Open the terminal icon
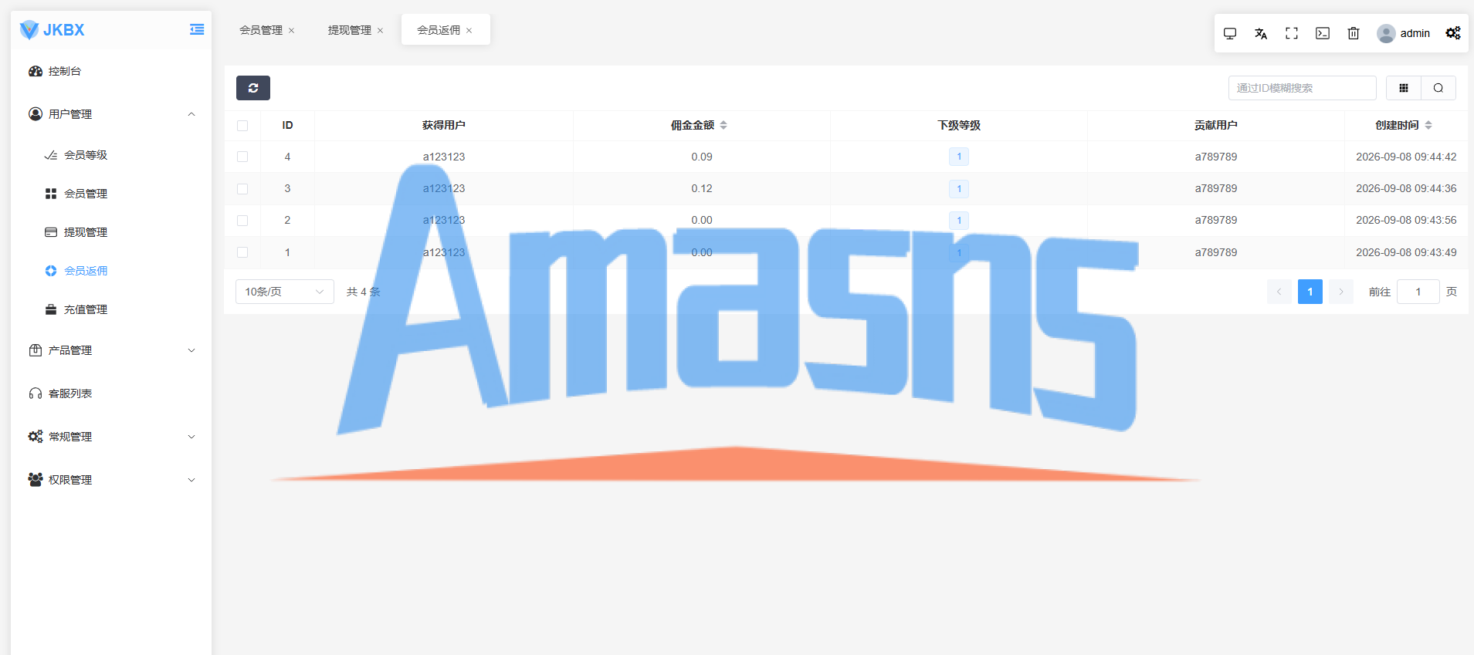Image resolution: width=1474 pixels, height=655 pixels. [x=1323, y=33]
